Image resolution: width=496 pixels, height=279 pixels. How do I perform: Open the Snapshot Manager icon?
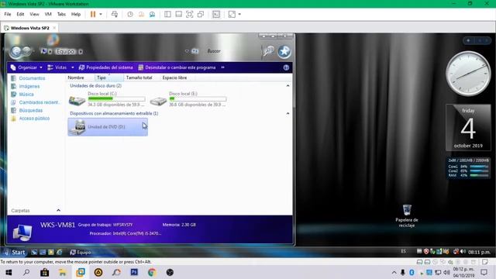pyautogui.click(x=152, y=14)
